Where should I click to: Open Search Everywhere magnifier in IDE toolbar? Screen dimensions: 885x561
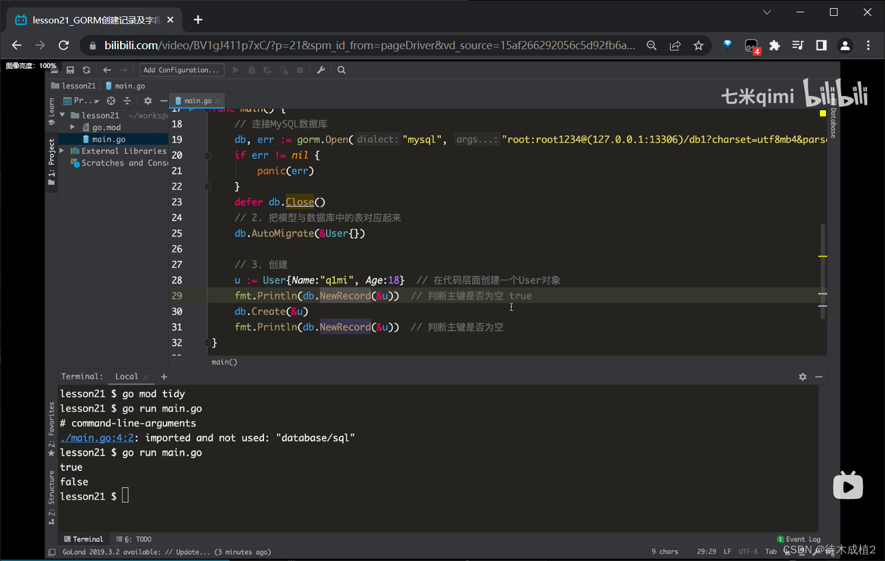point(342,70)
